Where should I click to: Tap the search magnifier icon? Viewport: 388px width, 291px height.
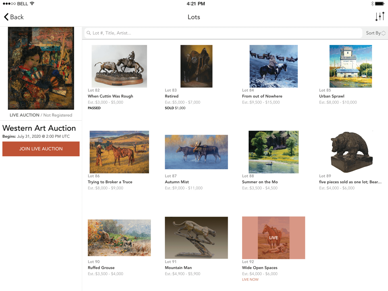89,33
